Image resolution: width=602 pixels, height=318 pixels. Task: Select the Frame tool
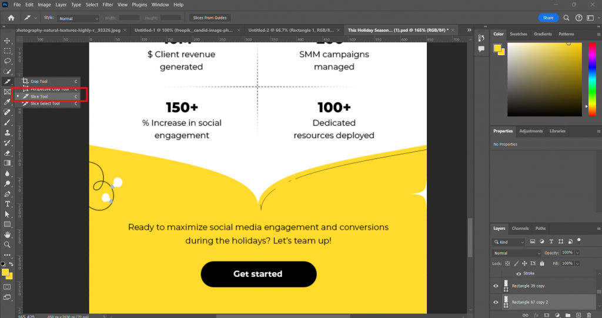point(7,92)
